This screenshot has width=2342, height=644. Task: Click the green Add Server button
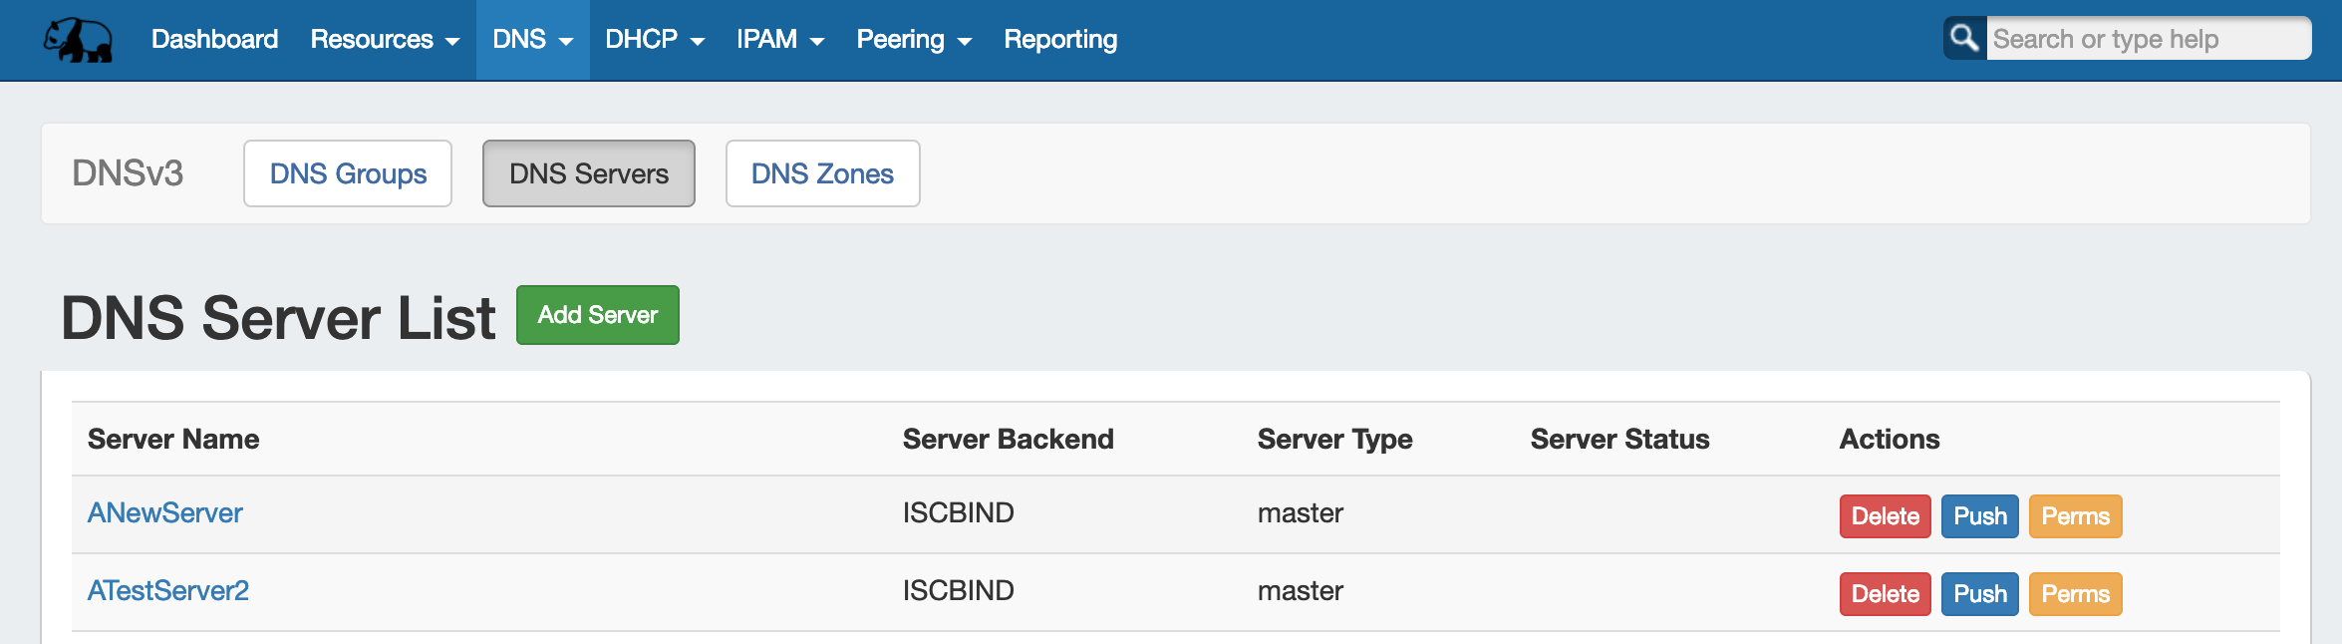pyautogui.click(x=597, y=315)
